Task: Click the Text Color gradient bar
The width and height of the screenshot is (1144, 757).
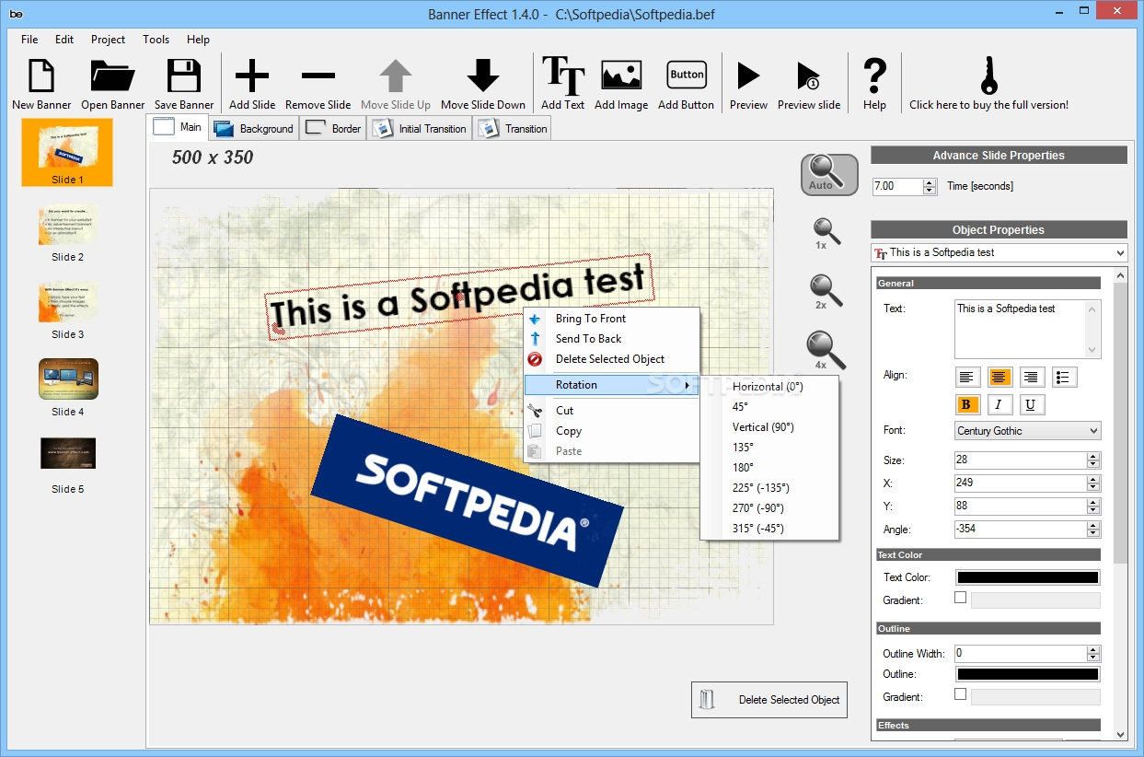Action: (1036, 600)
